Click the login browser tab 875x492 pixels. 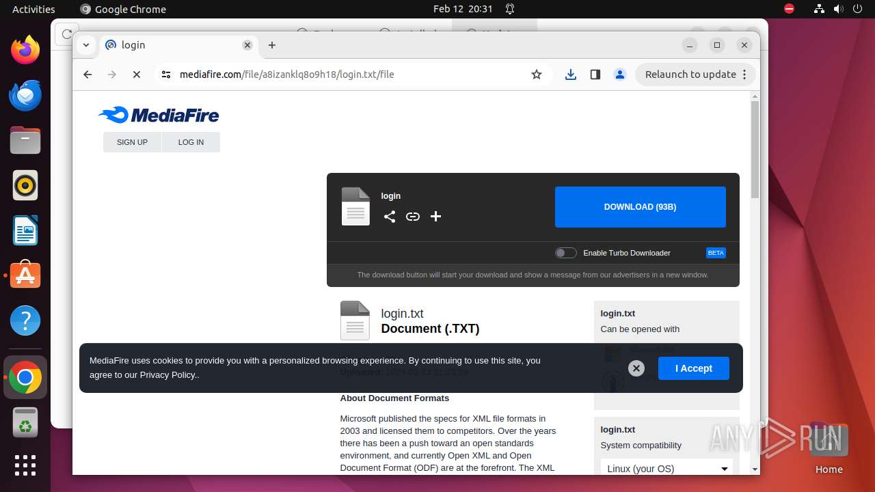click(x=178, y=45)
